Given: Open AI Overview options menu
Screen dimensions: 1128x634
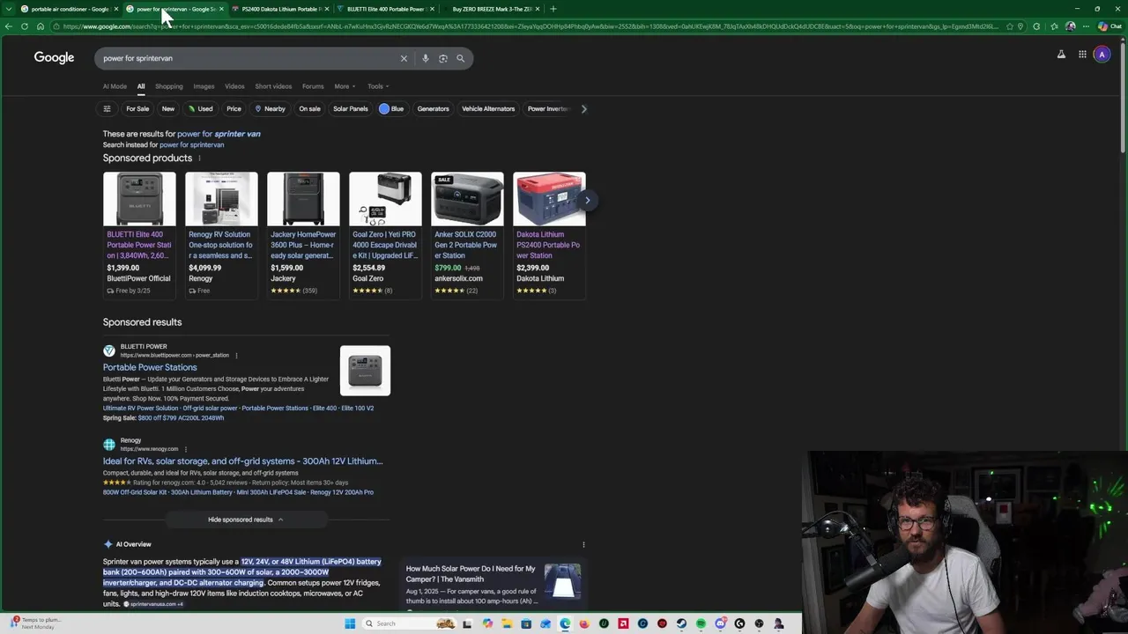Looking at the screenshot, I should (583, 544).
